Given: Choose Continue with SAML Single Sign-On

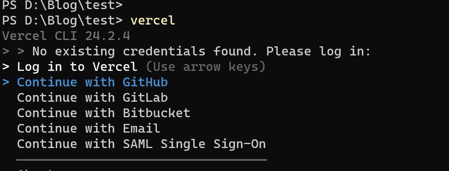Looking at the screenshot, I should coord(141,144).
